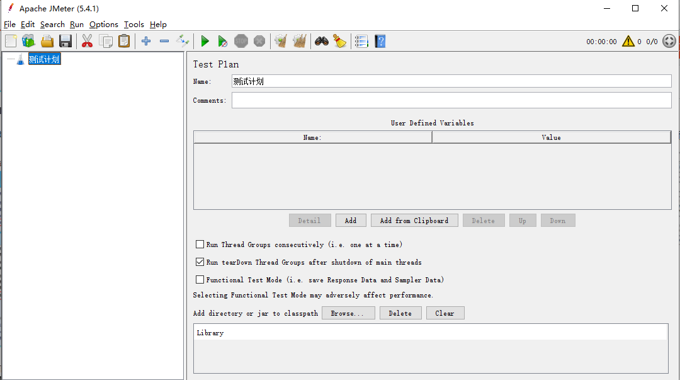This screenshot has width=680, height=380.
Task: Click the warning triangle log indicator
Action: [628, 41]
